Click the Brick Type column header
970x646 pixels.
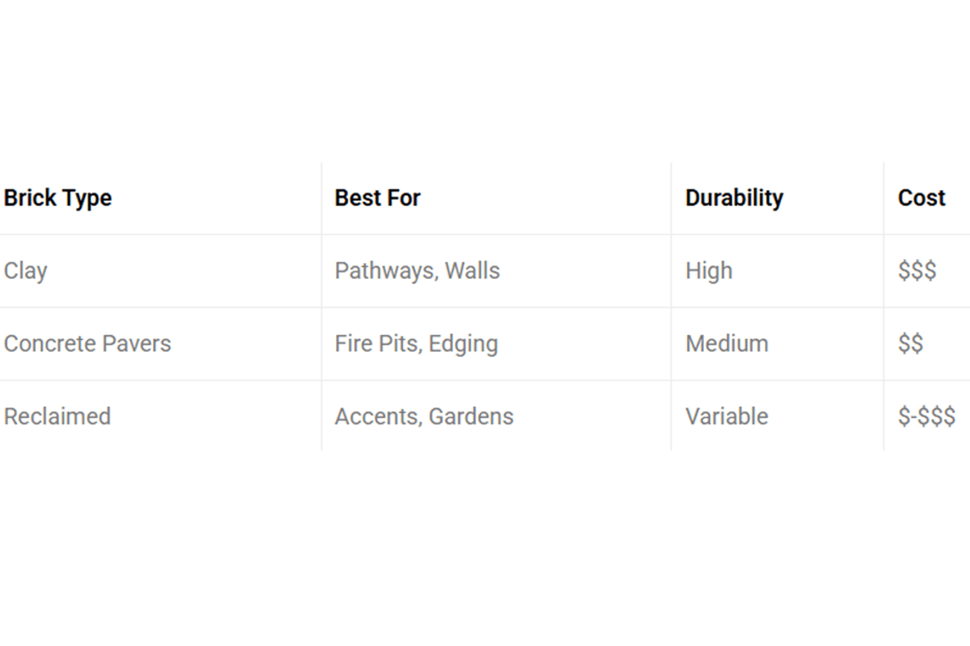pyautogui.click(x=58, y=198)
